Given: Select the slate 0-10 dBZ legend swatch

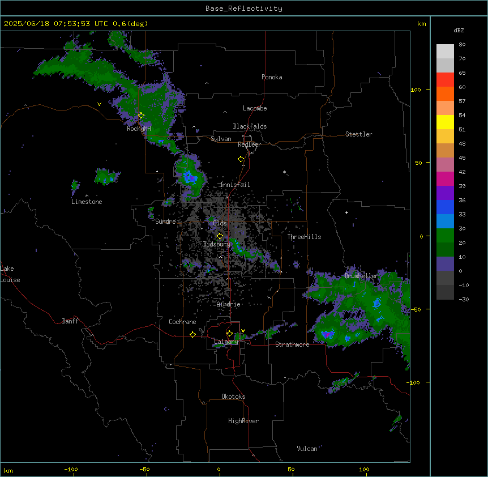Looking at the screenshot, I should coord(445,264).
